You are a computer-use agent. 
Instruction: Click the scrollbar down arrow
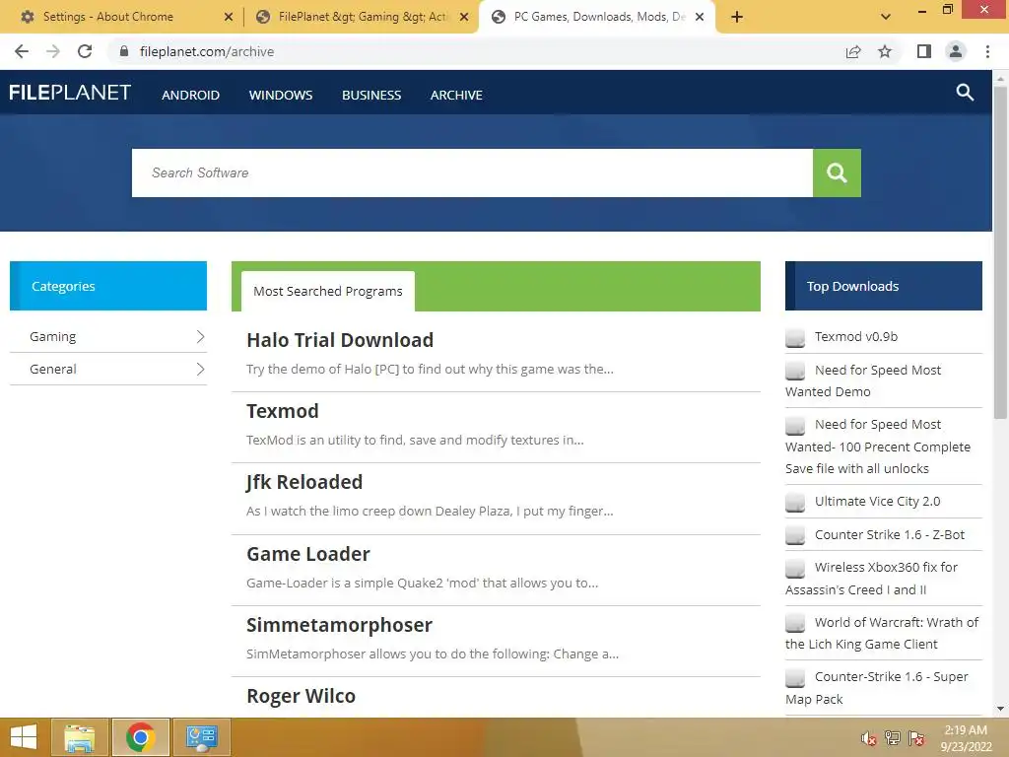pyautogui.click(x=1000, y=710)
